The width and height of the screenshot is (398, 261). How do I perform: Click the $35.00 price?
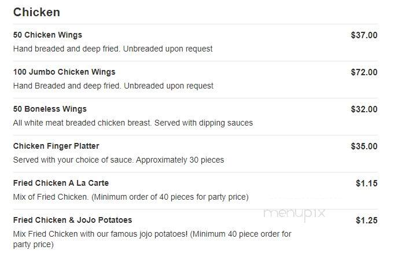[364, 146]
